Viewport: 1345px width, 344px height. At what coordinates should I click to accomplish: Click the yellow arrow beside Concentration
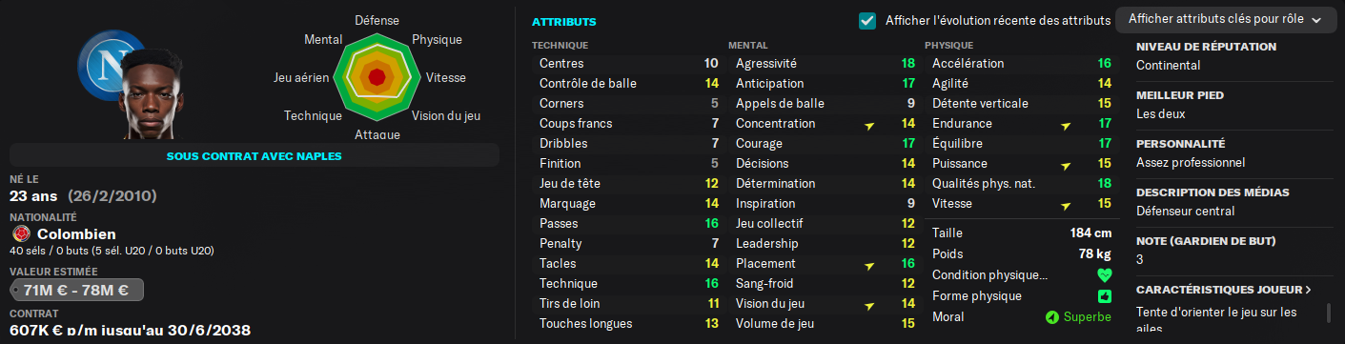pyautogui.click(x=868, y=125)
